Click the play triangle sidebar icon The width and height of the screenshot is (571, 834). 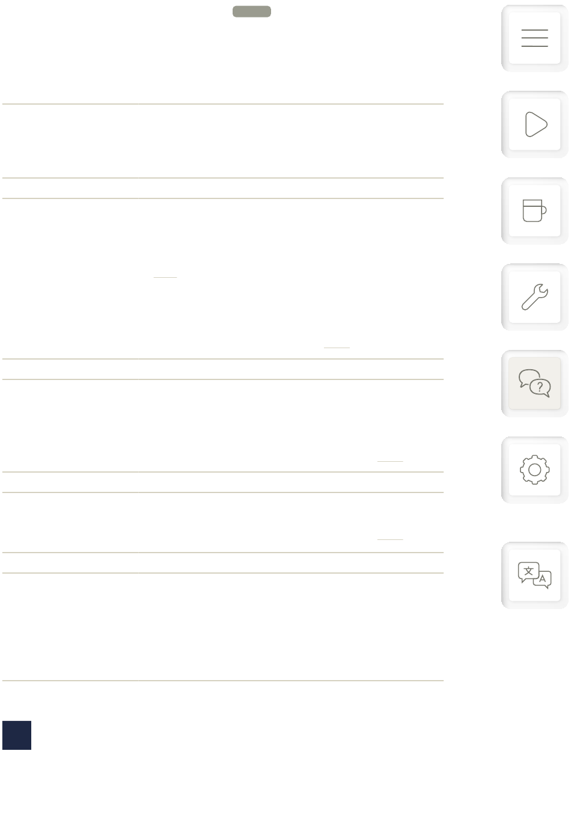(534, 124)
